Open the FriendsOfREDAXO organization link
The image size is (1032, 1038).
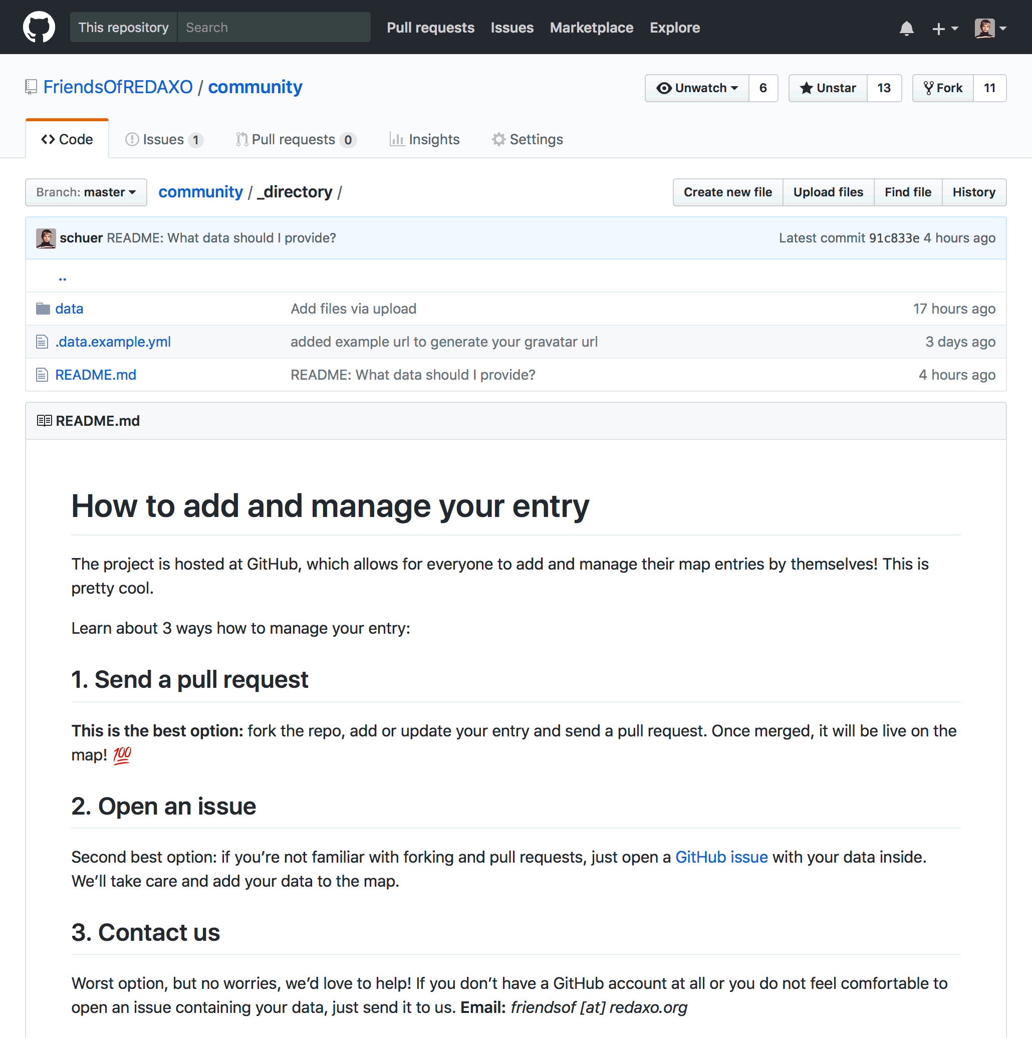[118, 87]
